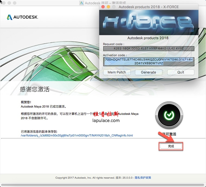Viewport: 206px width, 187px height.
Task: Click the X-FORCE banner image
Action: click(149, 22)
